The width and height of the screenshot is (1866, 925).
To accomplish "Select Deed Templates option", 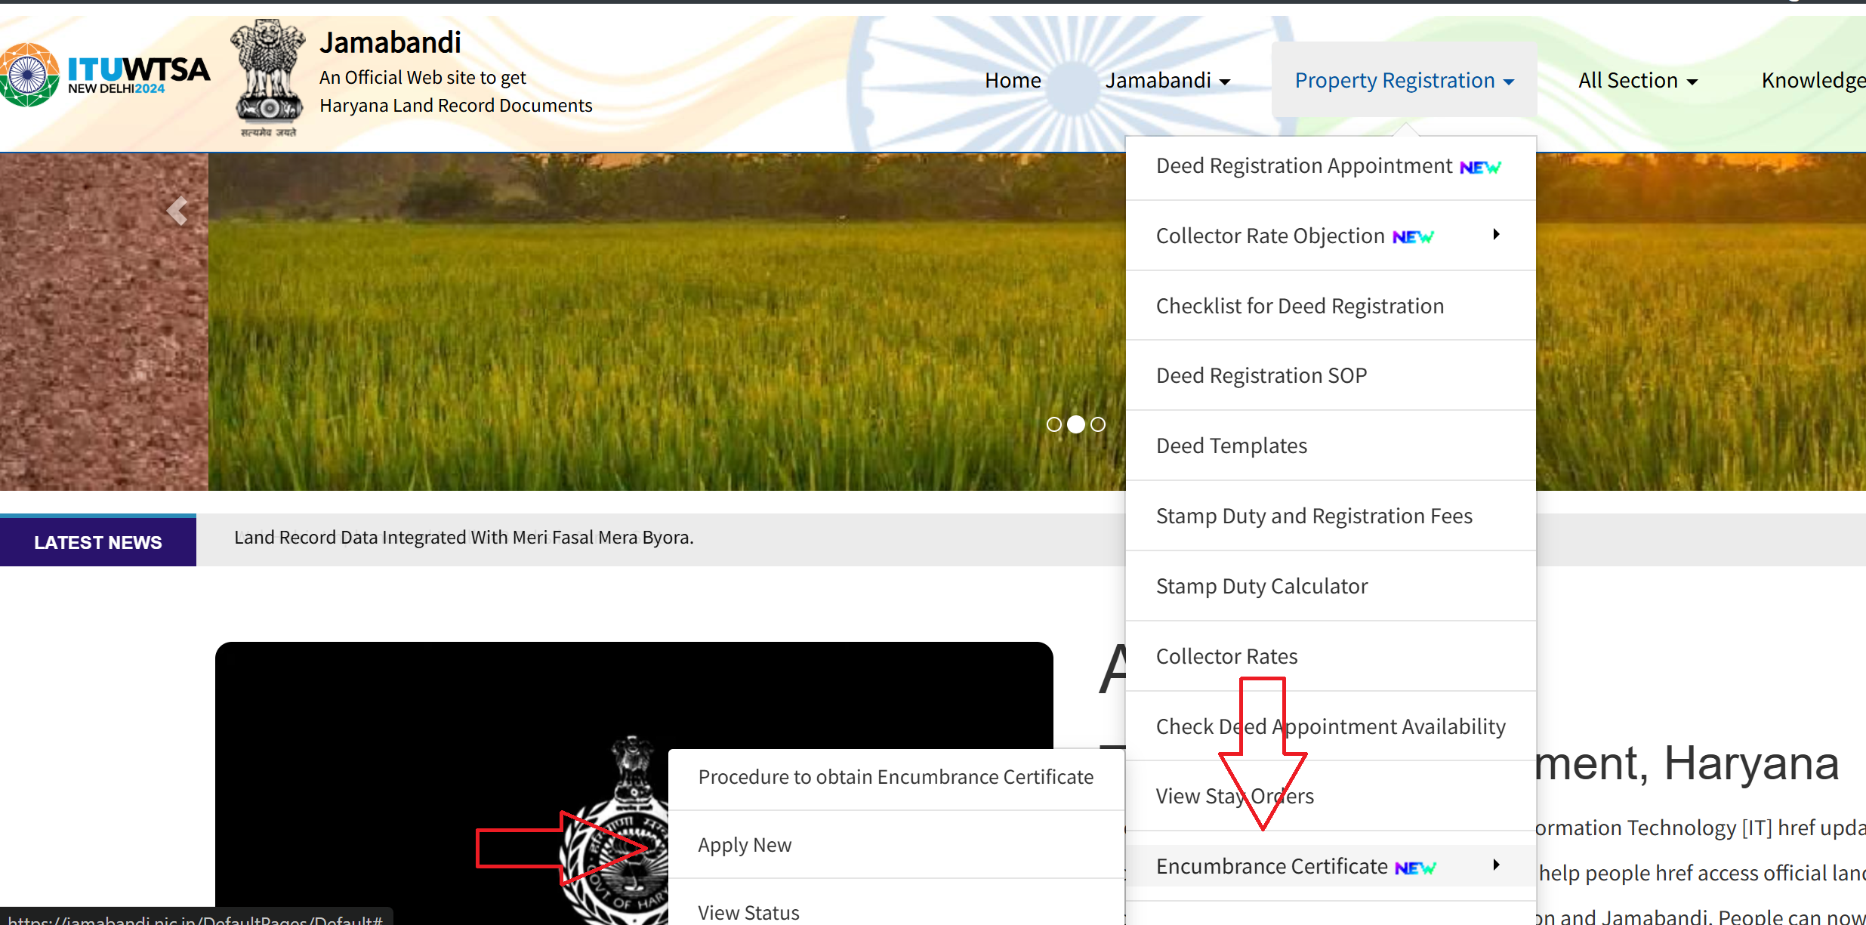I will (x=1231, y=446).
